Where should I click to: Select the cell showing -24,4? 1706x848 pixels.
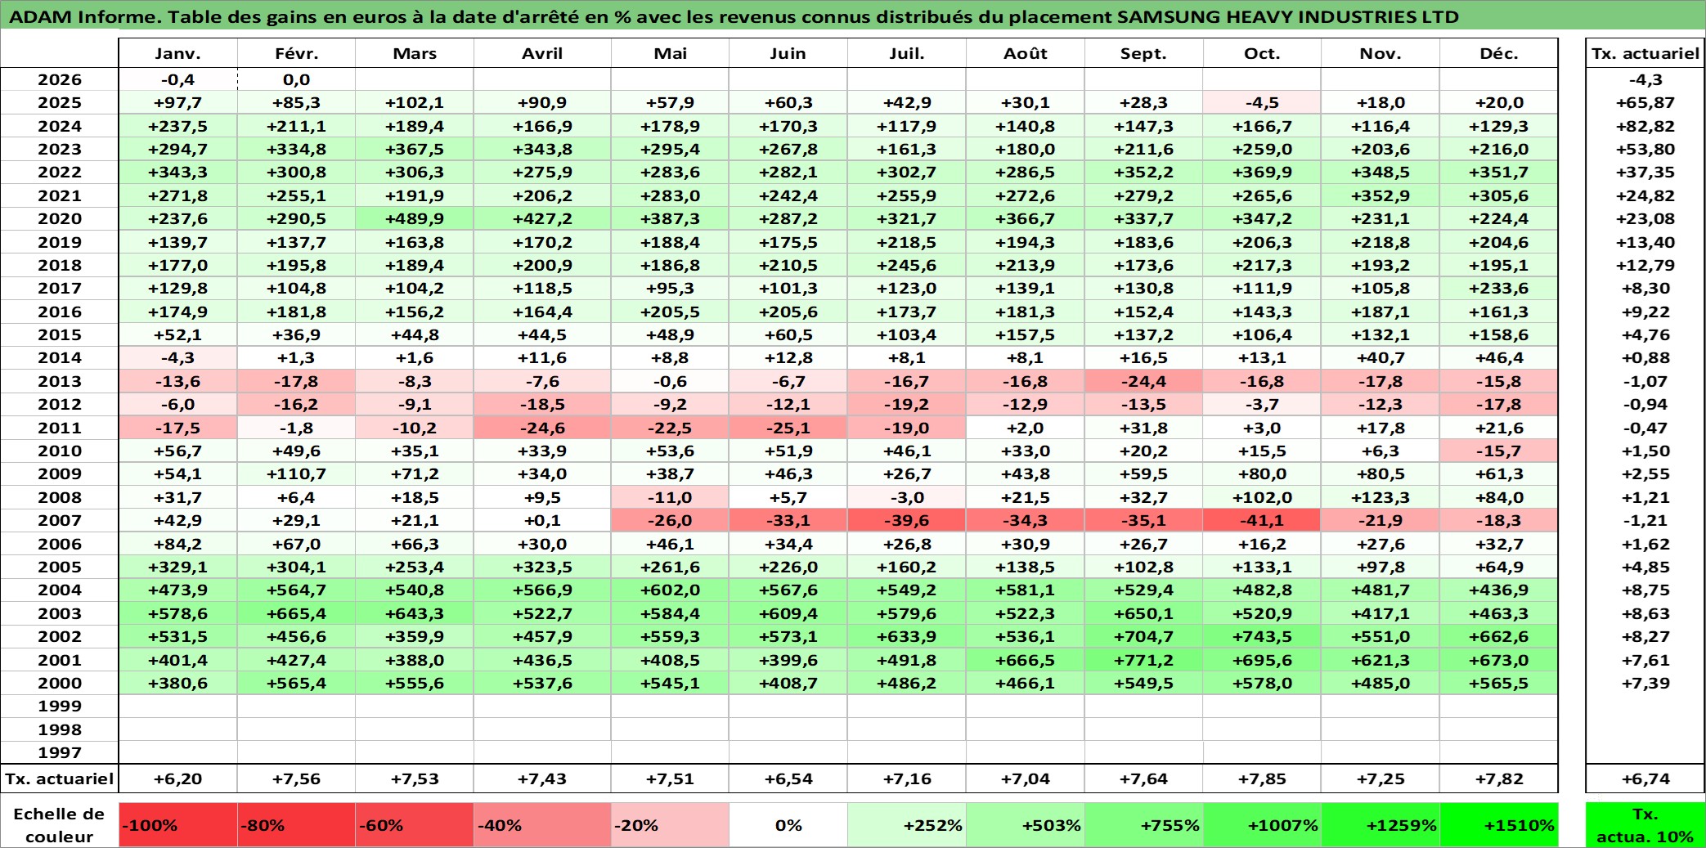coord(1144,381)
